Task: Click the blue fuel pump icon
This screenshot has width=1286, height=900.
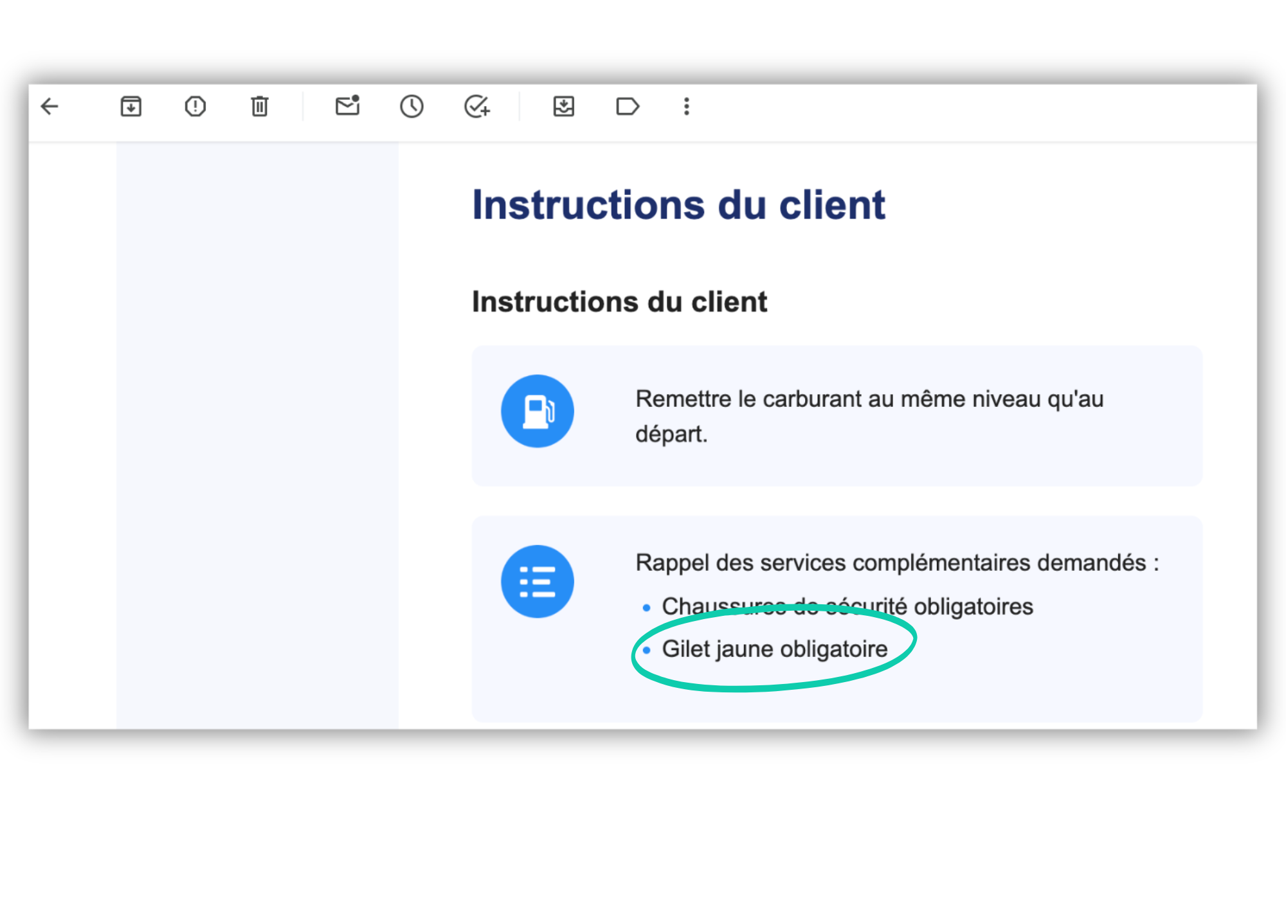Action: coord(538,411)
